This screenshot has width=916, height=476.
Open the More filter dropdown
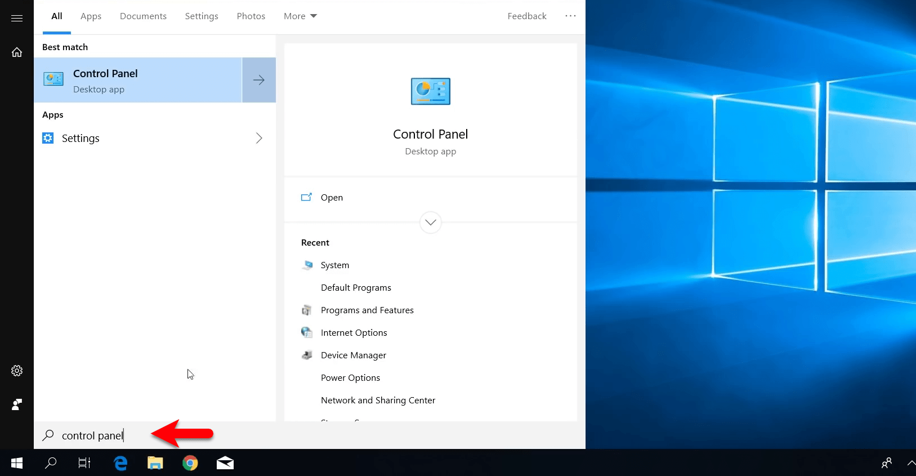[x=301, y=16]
